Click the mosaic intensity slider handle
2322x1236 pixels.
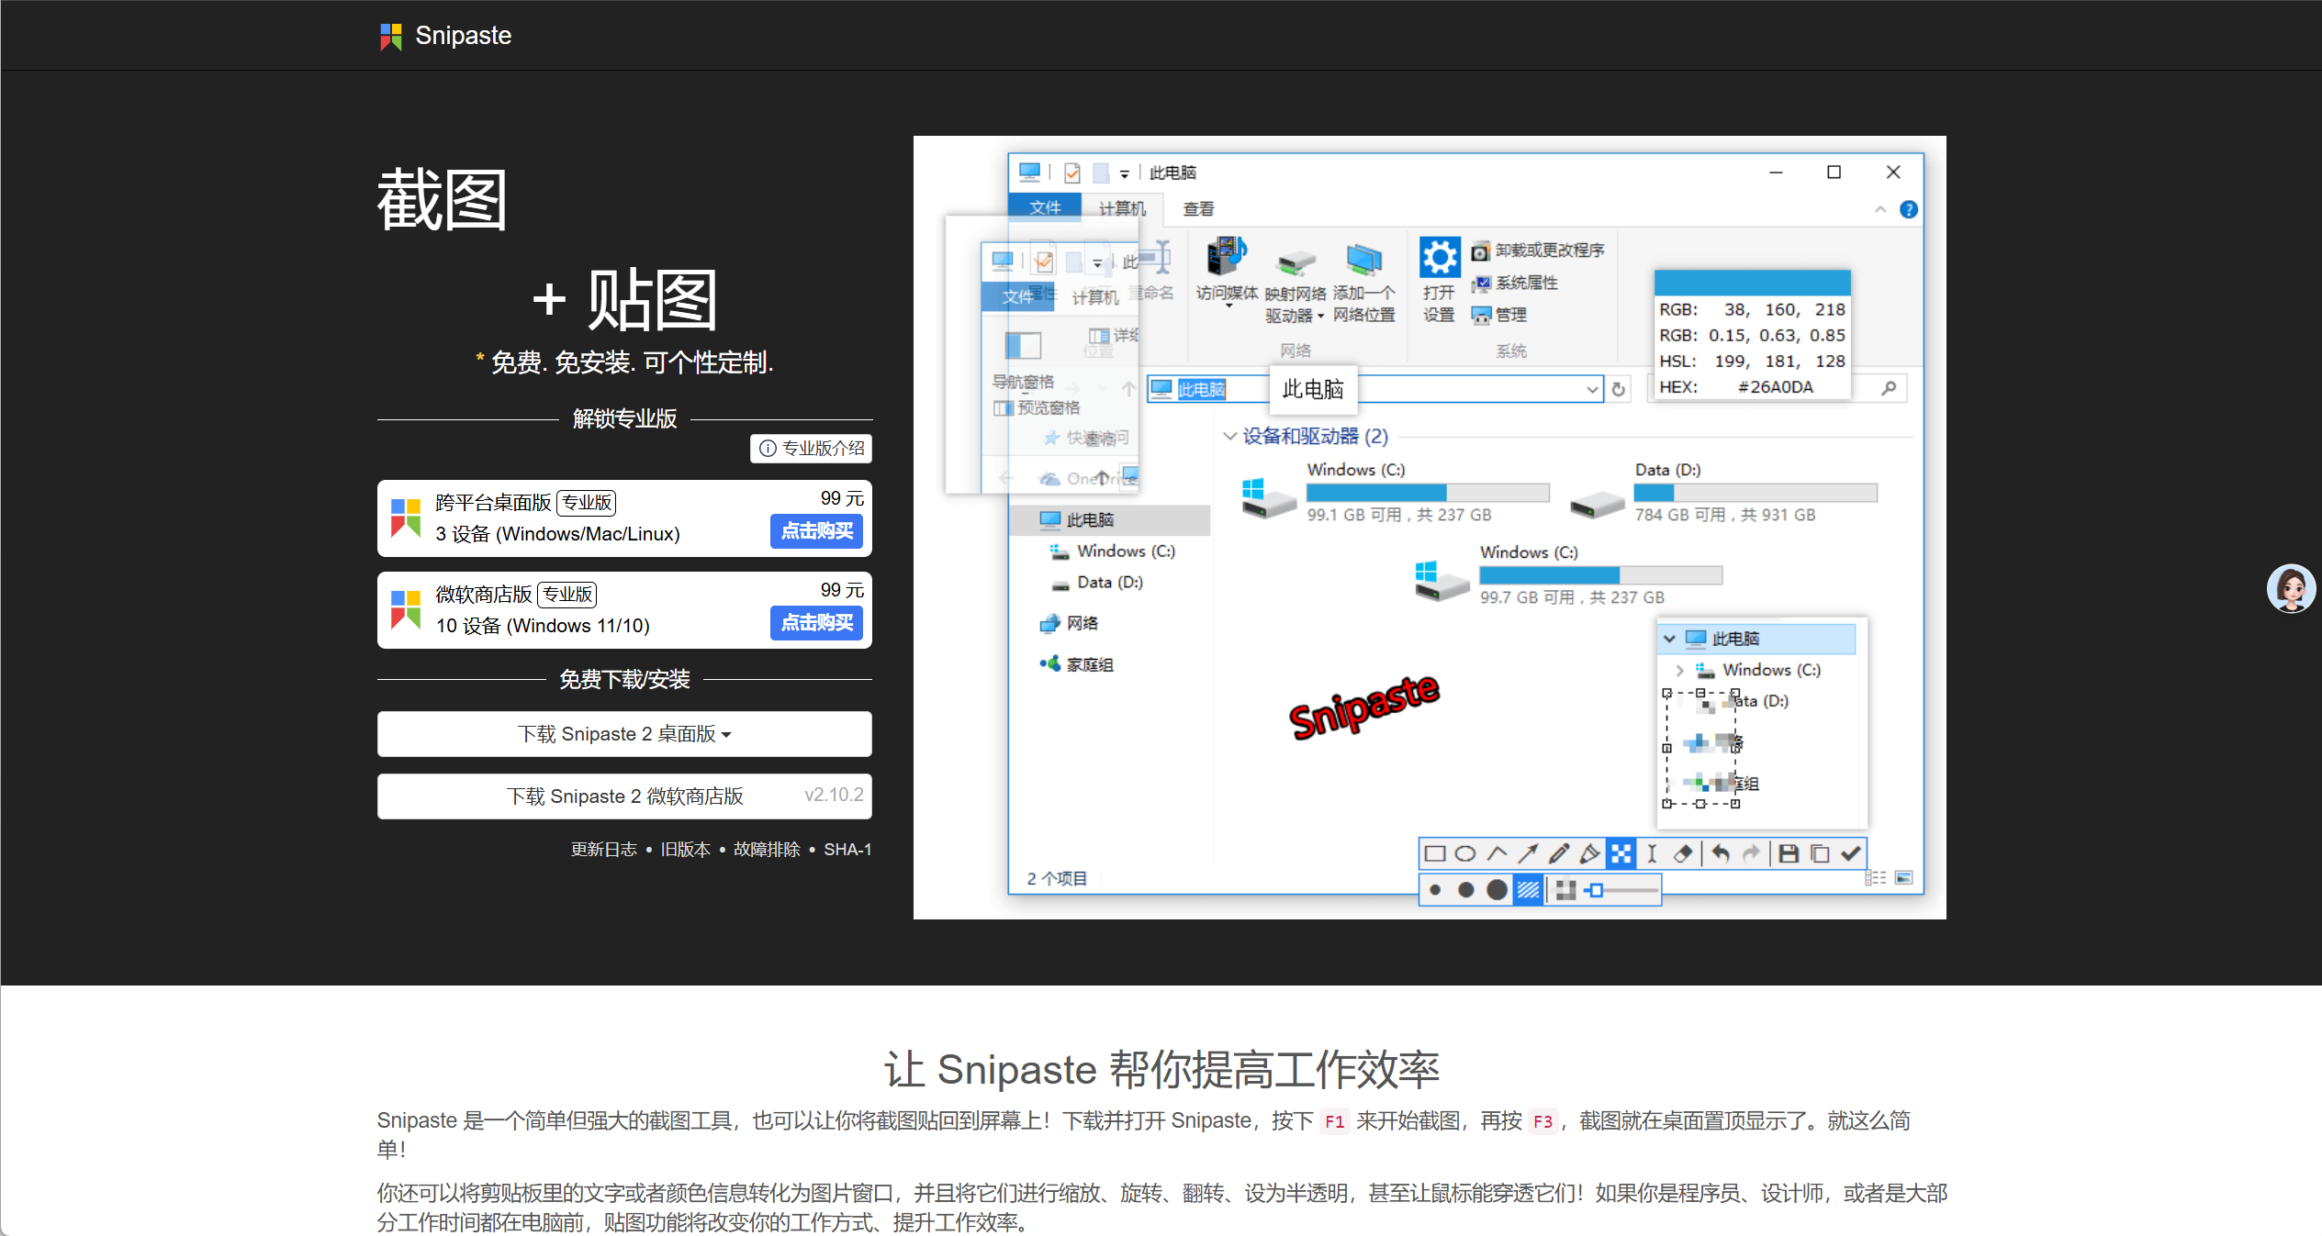[1598, 890]
